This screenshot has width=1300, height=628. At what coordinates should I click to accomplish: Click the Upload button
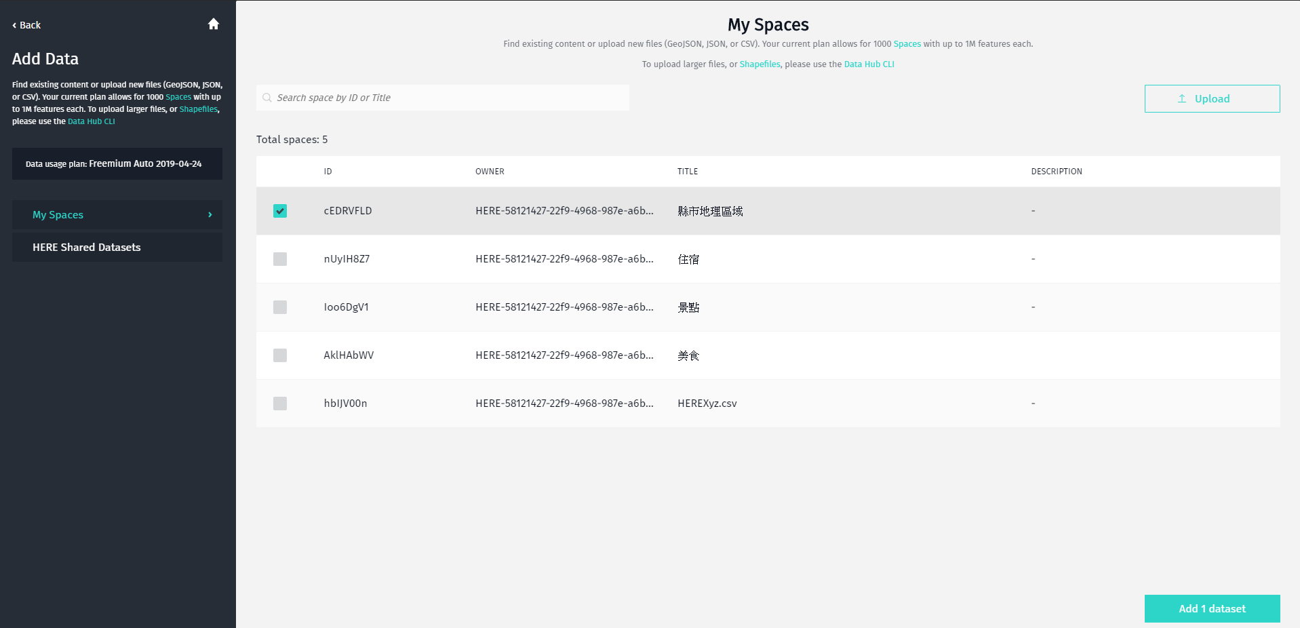(1212, 99)
